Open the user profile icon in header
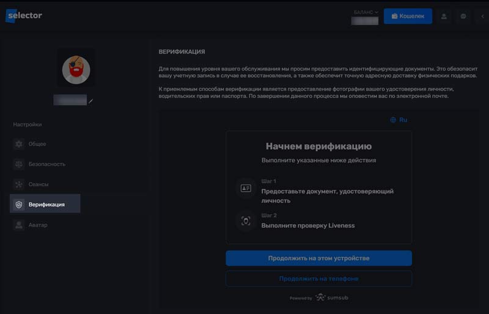 click(444, 17)
